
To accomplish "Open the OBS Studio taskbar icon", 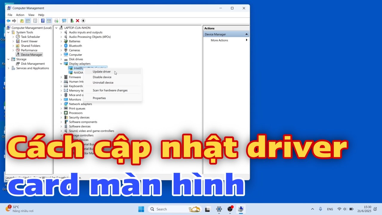I will point(230,209).
